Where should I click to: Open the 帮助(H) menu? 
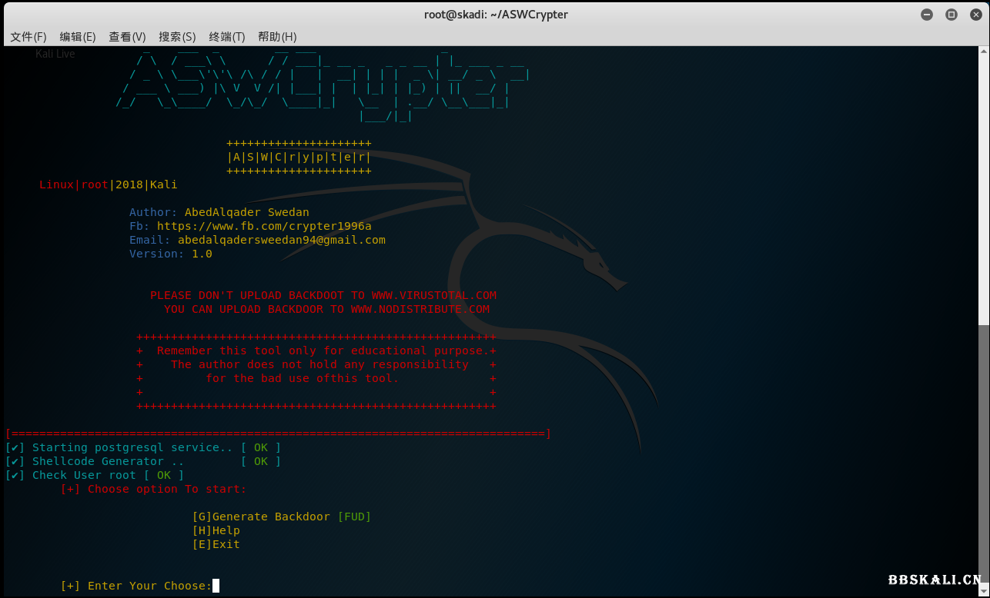(277, 37)
